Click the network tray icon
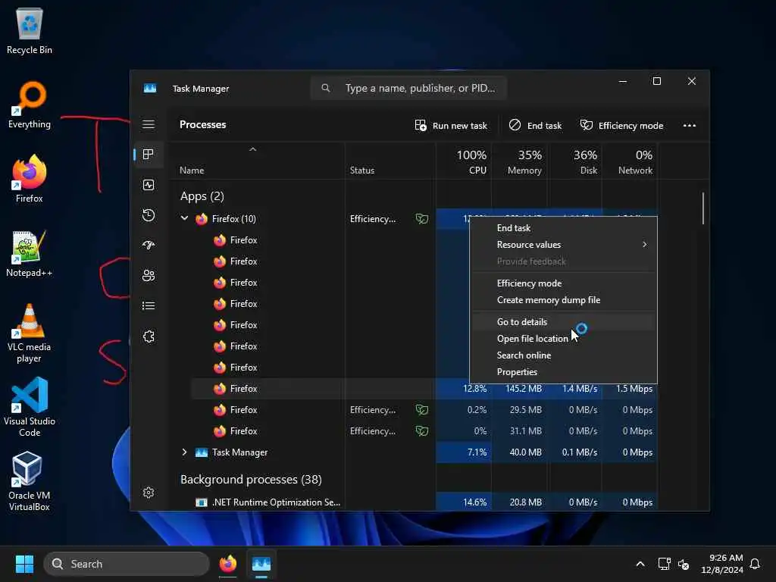This screenshot has width=776, height=582. pyautogui.click(x=664, y=564)
